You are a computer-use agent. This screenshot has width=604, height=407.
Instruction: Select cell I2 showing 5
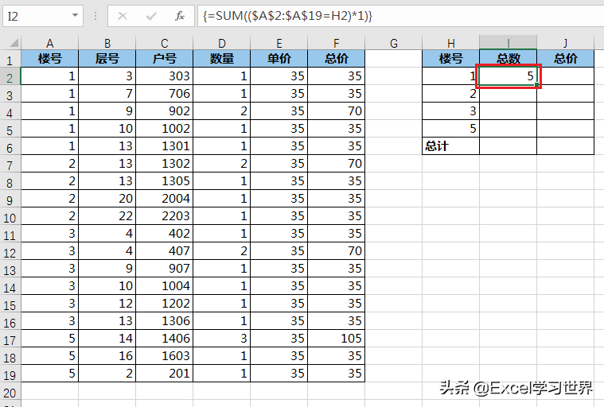pos(508,76)
